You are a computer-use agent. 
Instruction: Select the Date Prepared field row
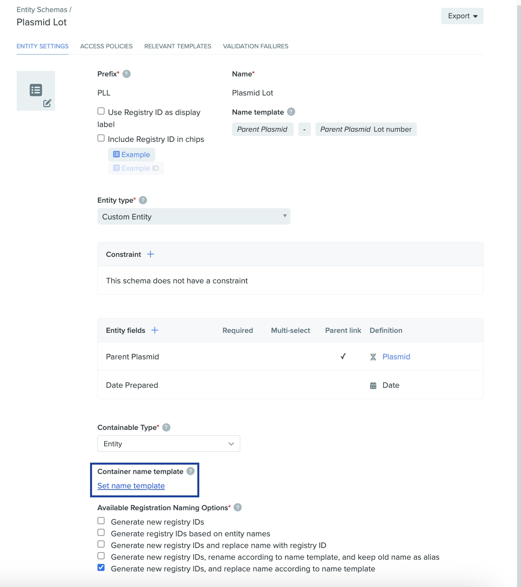291,385
